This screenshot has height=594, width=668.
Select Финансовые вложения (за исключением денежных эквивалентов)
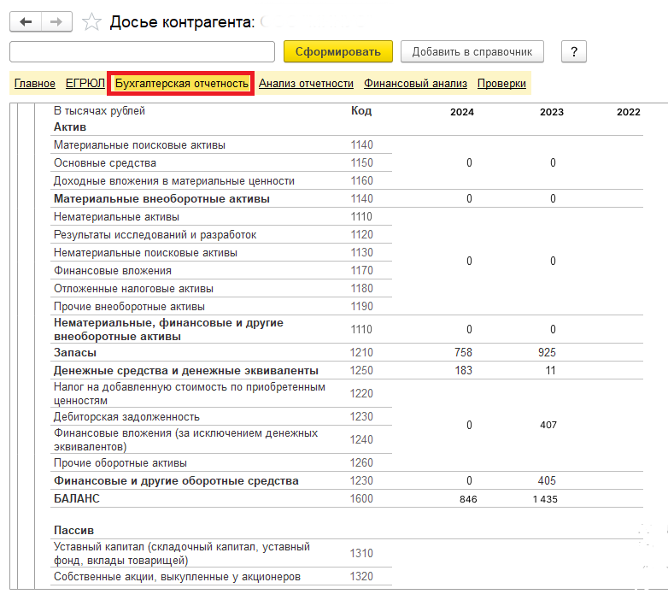[185, 440]
